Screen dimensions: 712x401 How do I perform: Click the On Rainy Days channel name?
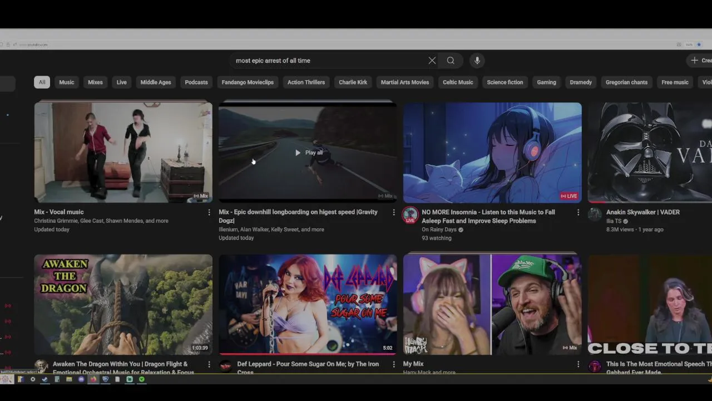[439, 229]
